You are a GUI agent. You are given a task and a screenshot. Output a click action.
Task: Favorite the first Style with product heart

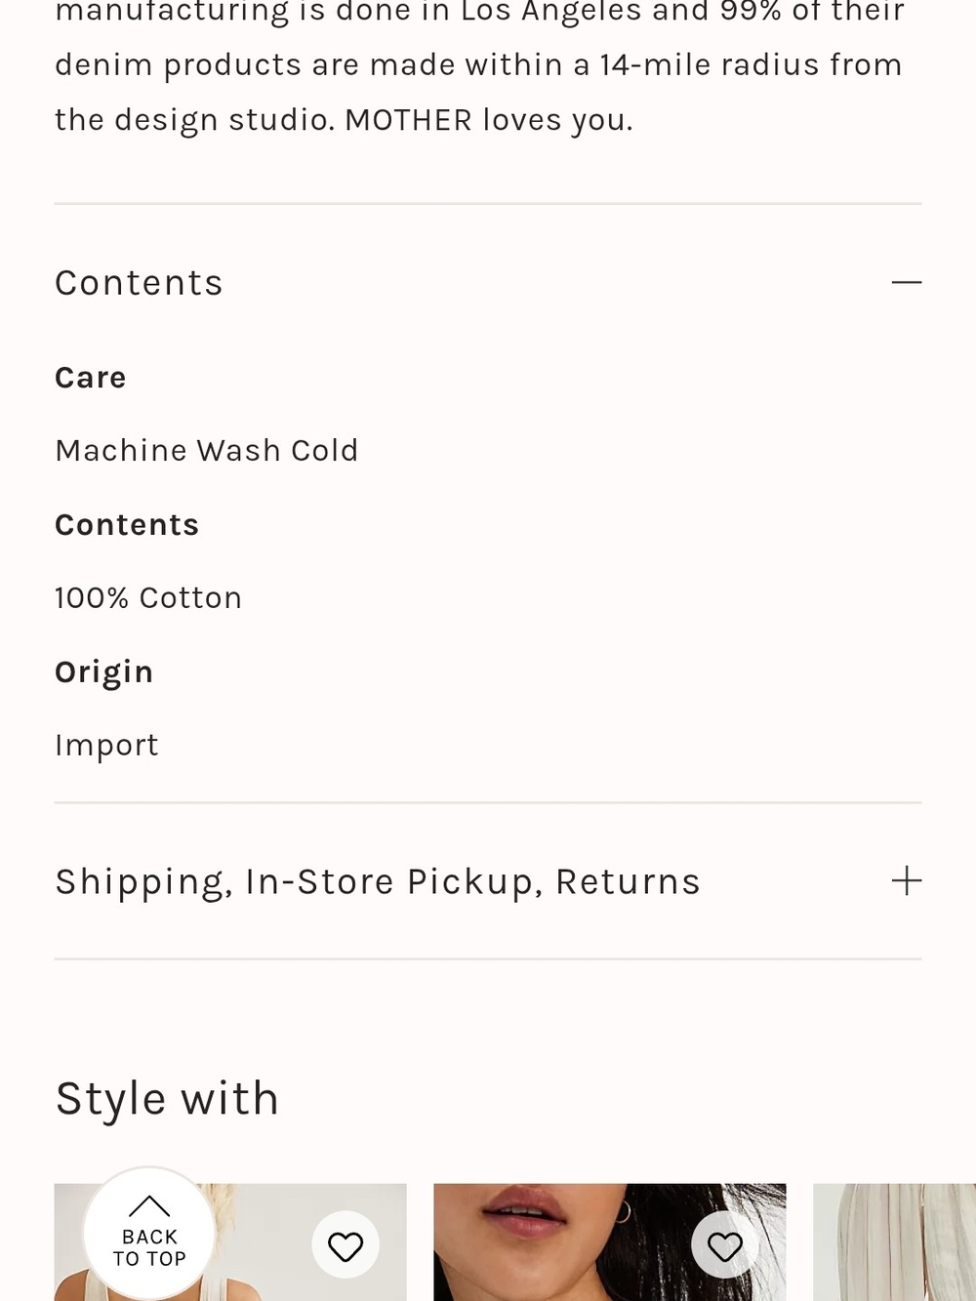click(346, 1245)
